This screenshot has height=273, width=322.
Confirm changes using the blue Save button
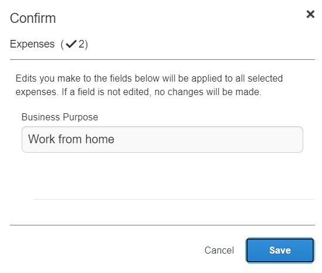[x=280, y=250]
